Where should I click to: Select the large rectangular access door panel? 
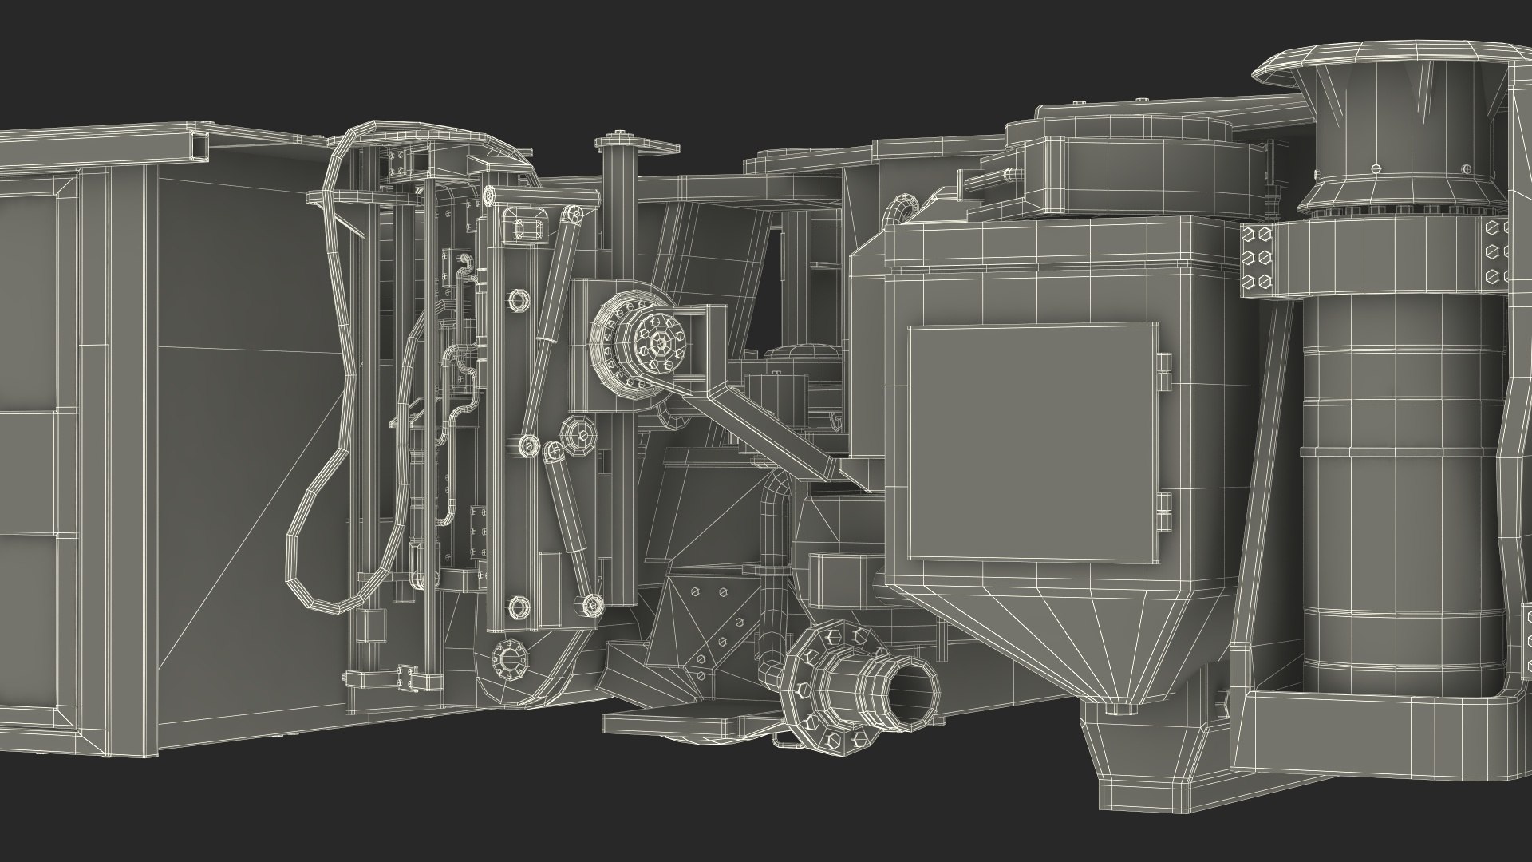coord(1033,441)
